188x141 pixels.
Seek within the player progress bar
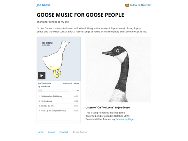[x=54, y=91]
